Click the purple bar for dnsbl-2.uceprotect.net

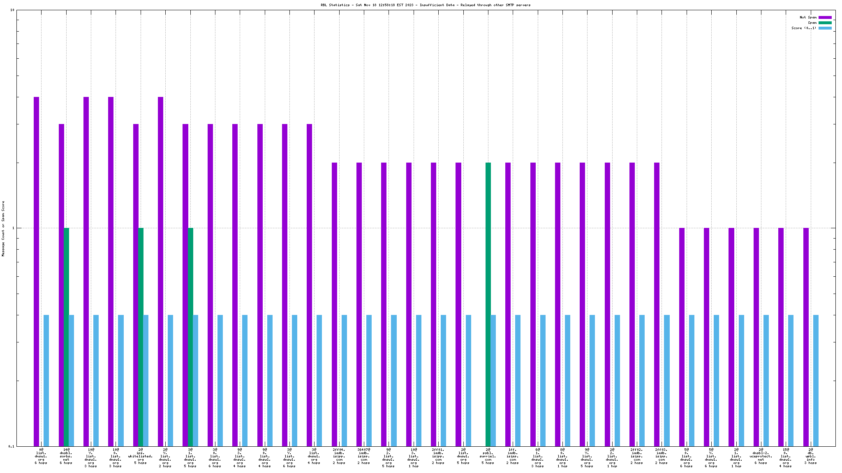coord(756,337)
